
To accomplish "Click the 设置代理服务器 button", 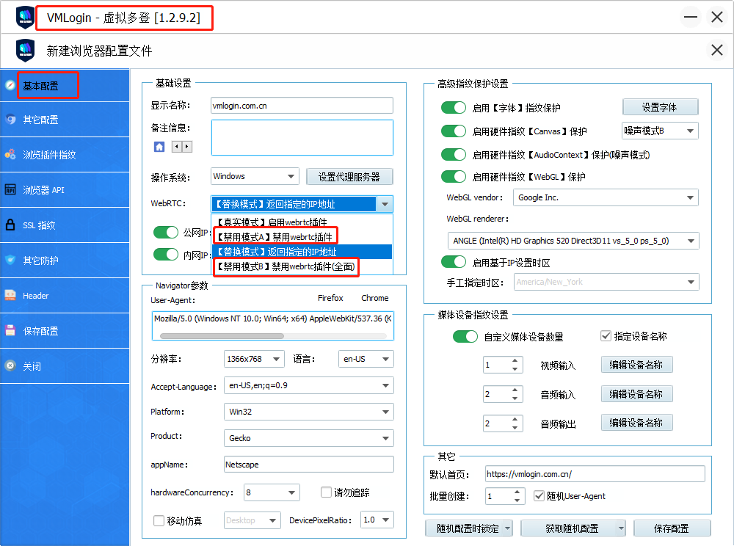I will (x=349, y=177).
